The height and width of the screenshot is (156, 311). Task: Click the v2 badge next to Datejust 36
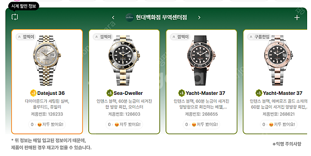(x=33, y=93)
